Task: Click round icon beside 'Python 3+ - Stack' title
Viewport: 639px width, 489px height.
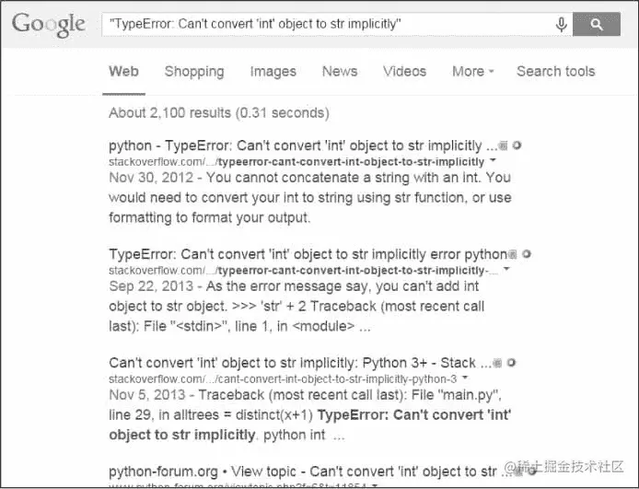Action: (511, 362)
